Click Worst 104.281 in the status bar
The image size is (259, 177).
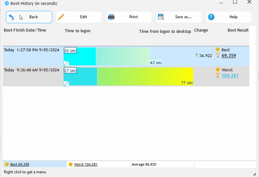[x=86, y=164]
